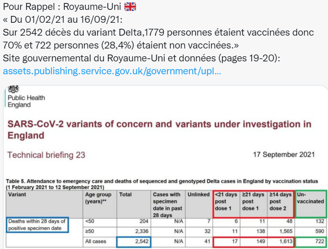Open the assets.publishing.service.gov.uk link
The height and width of the screenshot is (249, 328).
(x=112, y=71)
